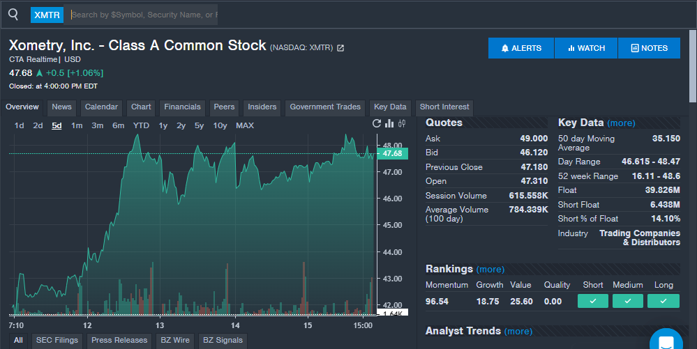Select the 1m chart range
The height and width of the screenshot is (349, 697).
coord(77,125)
